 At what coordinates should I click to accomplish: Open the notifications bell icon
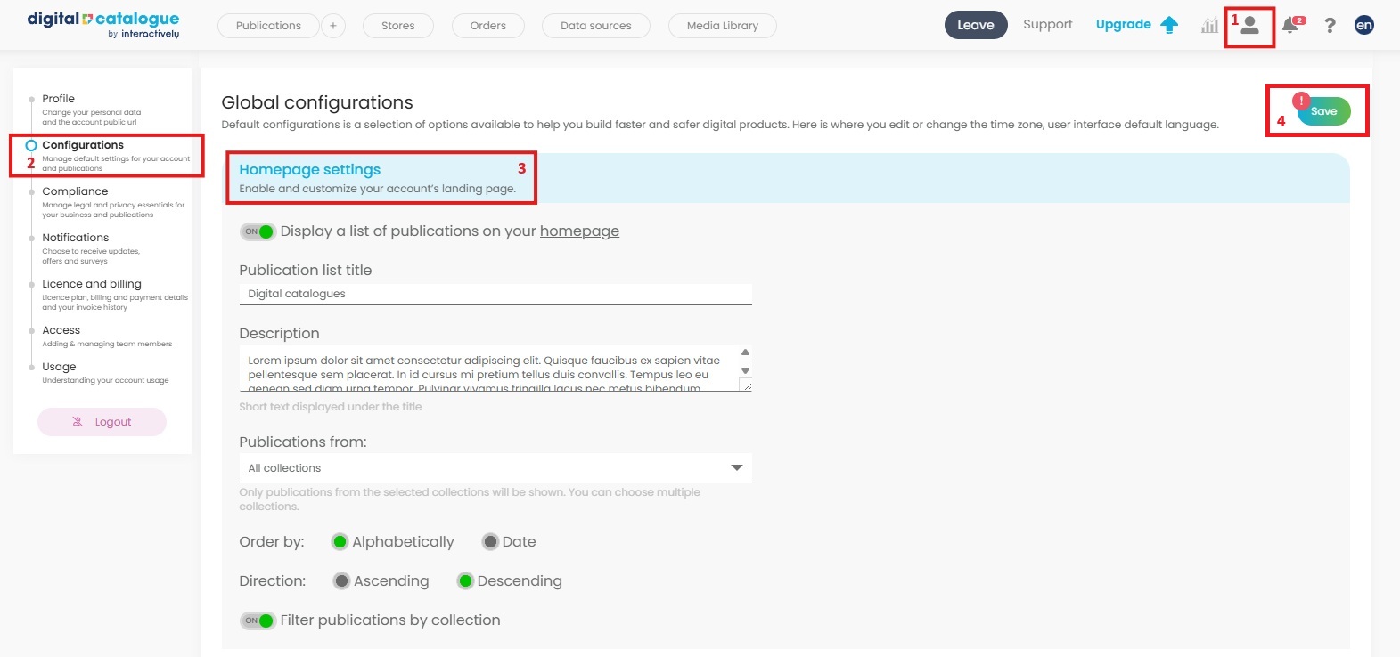pyautogui.click(x=1290, y=26)
